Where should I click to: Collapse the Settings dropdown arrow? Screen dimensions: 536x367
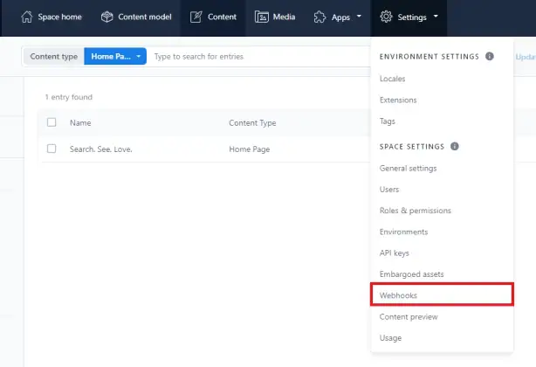click(436, 16)
